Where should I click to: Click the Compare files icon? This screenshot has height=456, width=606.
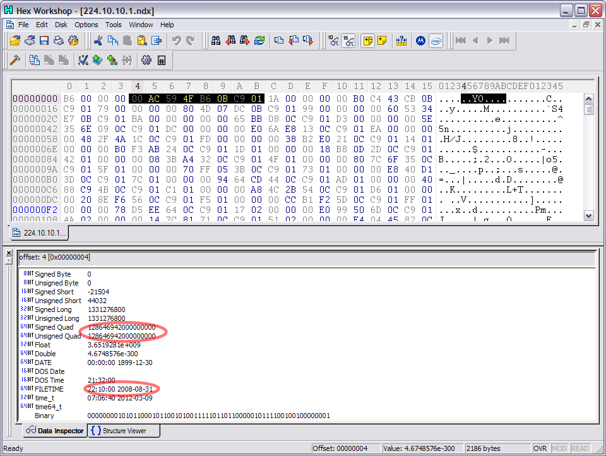[34, 60]
